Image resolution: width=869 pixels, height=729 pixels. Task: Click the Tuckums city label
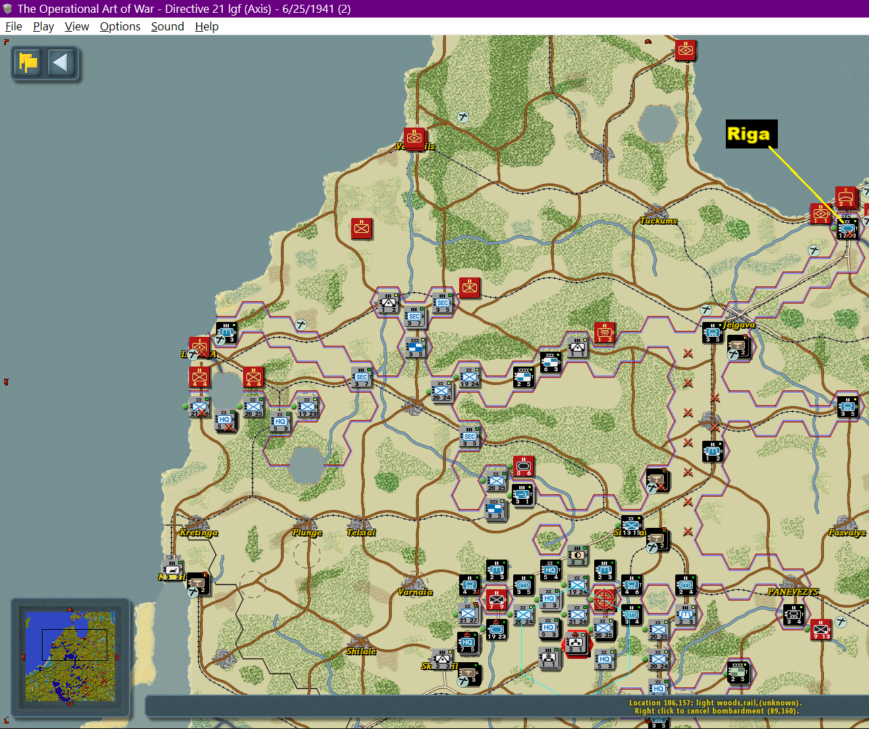click(658, 221)
